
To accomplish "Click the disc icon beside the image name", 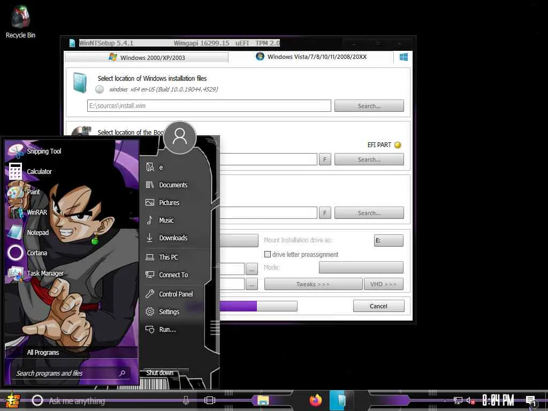I will tap(100, 89).
